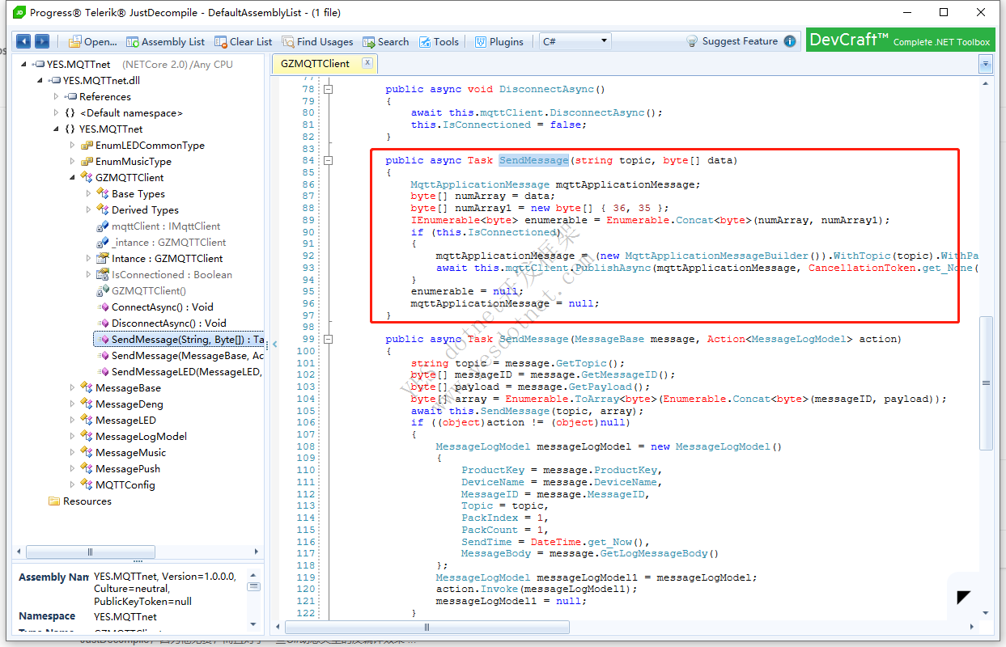The height and width of the screenshot is (647, 1006).
Task: Select the _intance : GZMQTTClient field
Action: 168,242
